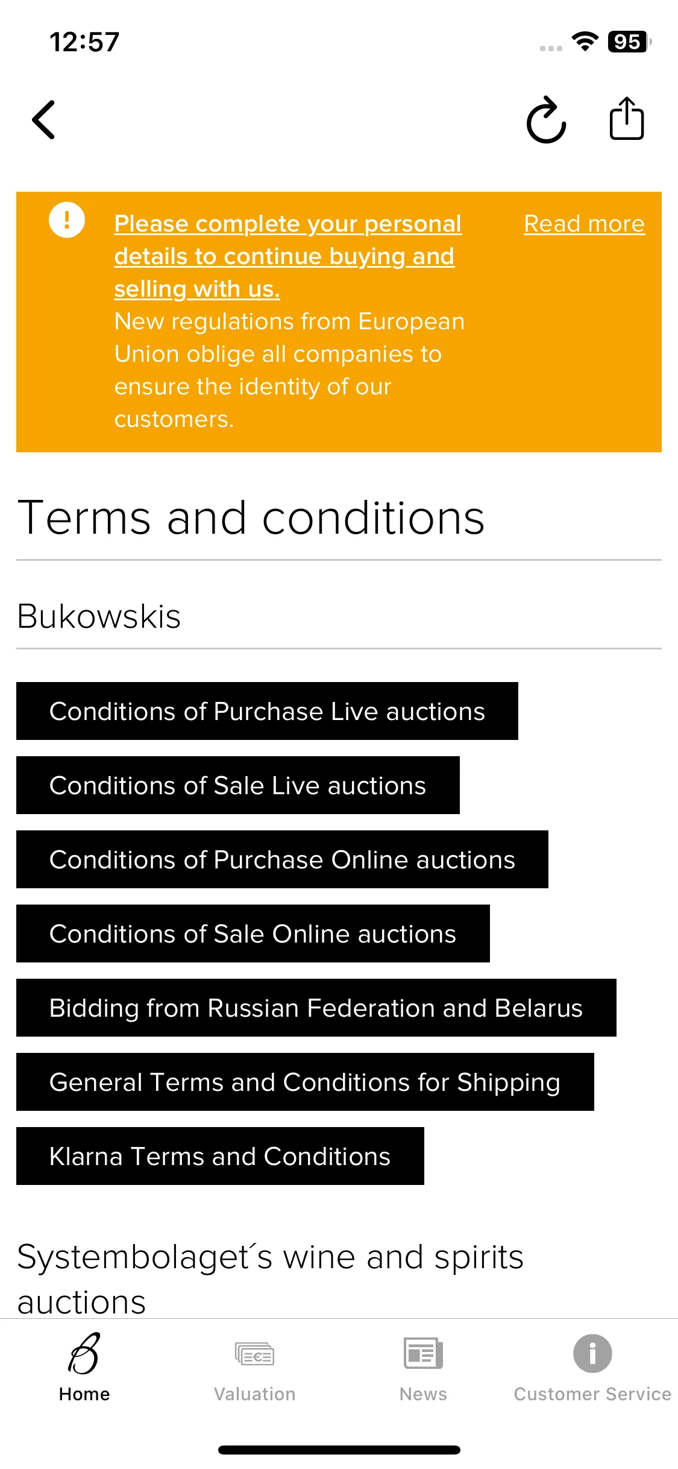
Task: Open the Valuation tab
Action: pos(254,1368)
